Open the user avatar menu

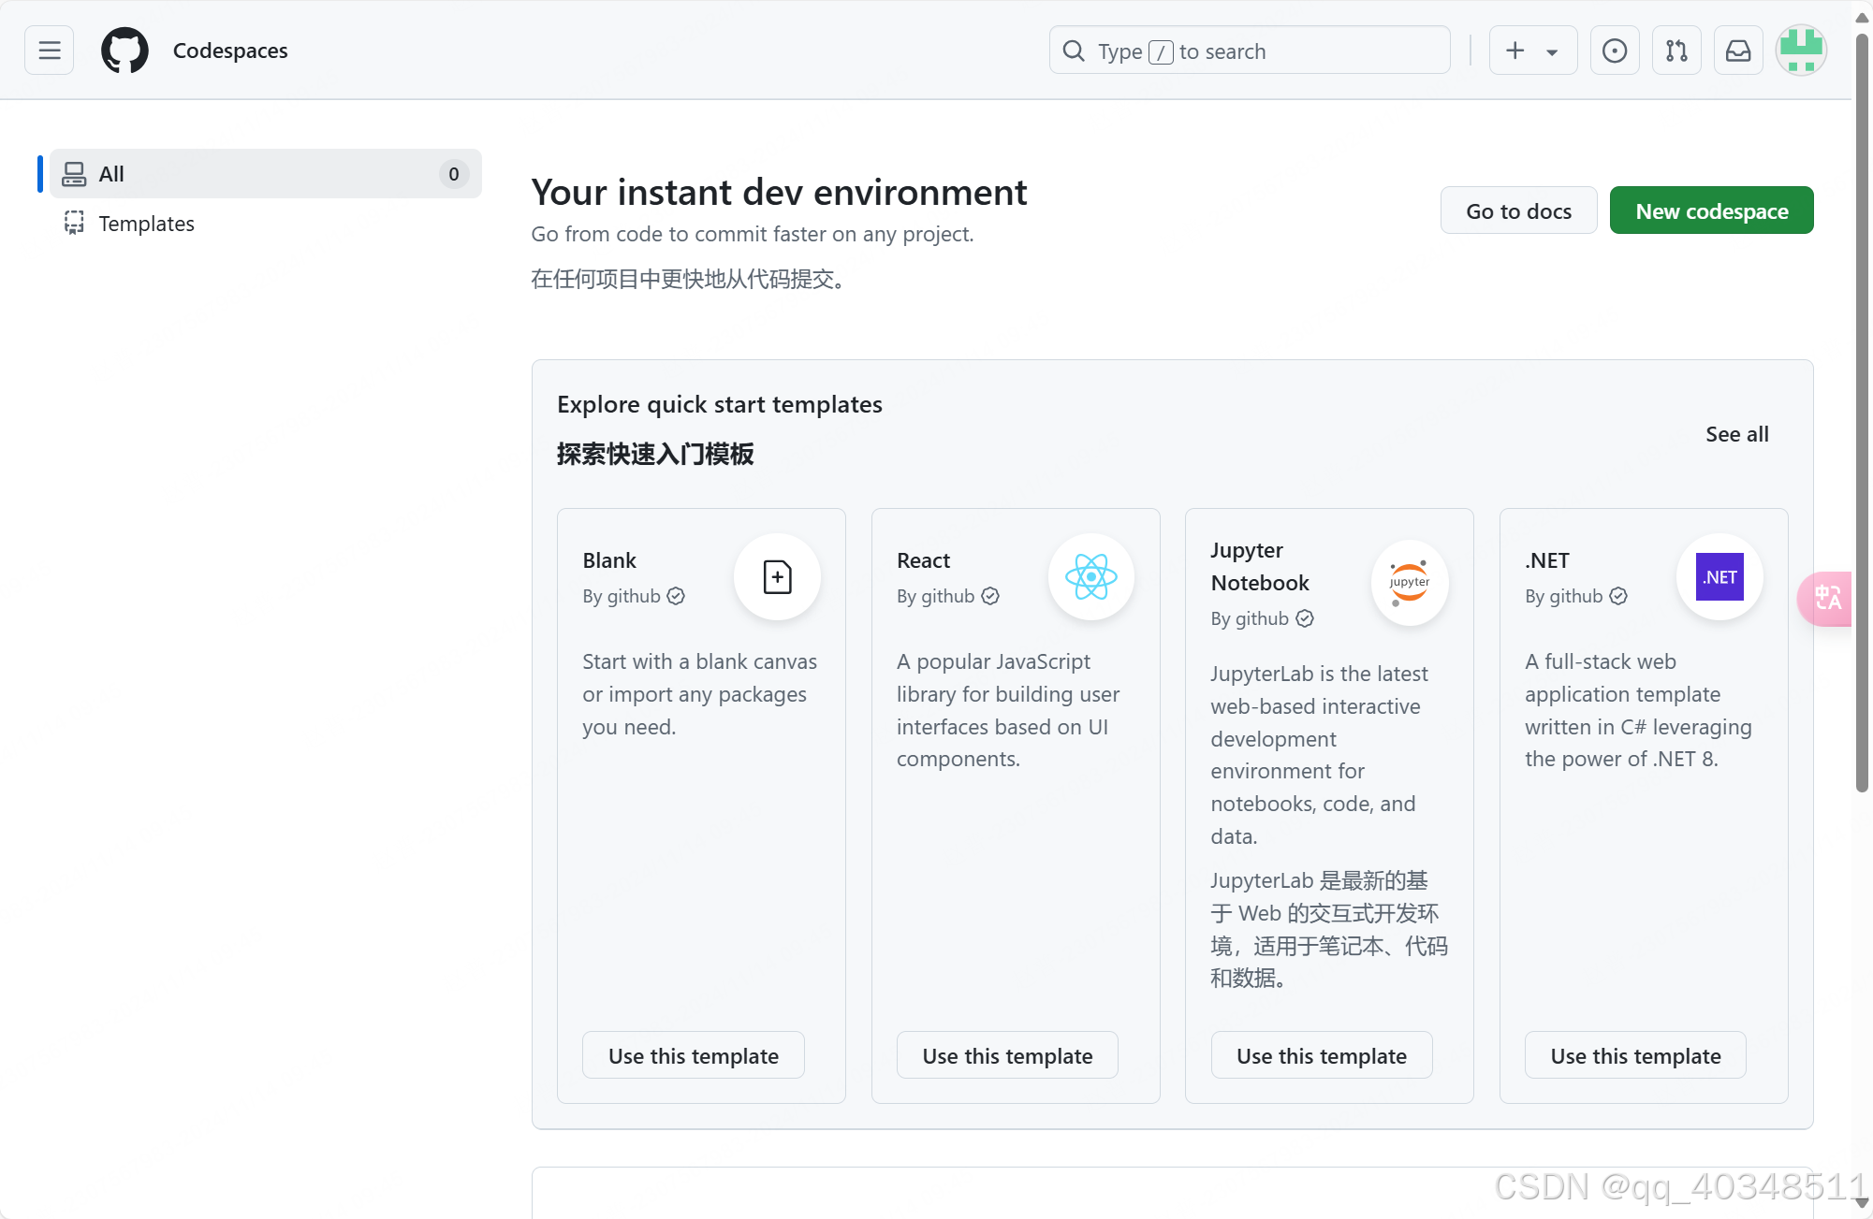(1801, 51)
